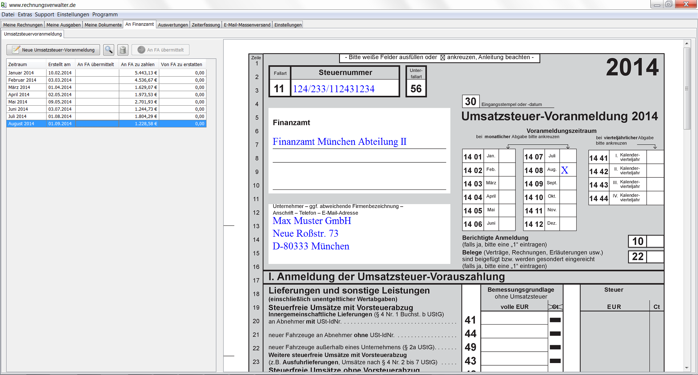Check the I. Kalendervierteljahr box
698x375 pixels.
655,158
